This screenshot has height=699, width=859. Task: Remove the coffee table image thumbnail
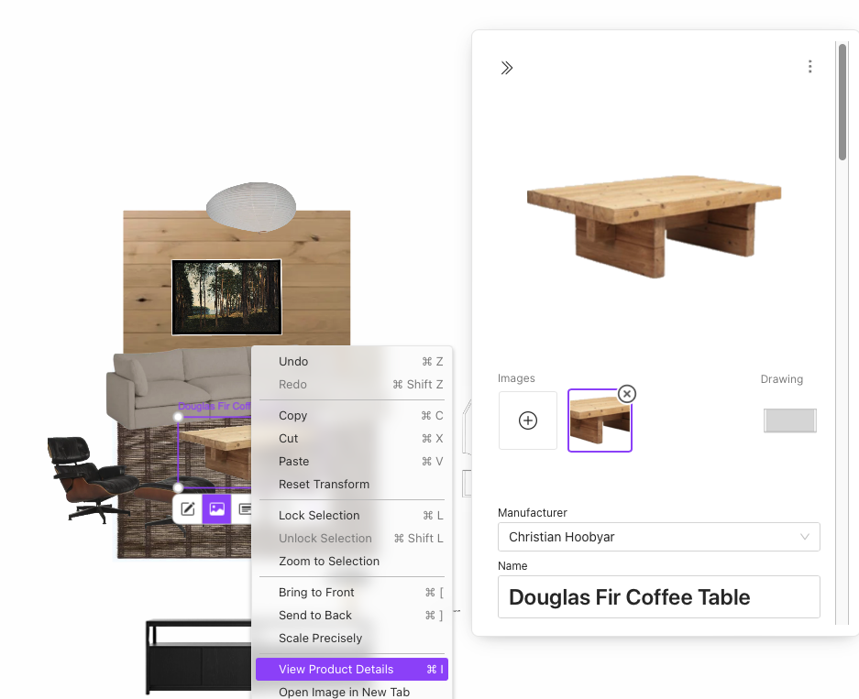point(626,394)
